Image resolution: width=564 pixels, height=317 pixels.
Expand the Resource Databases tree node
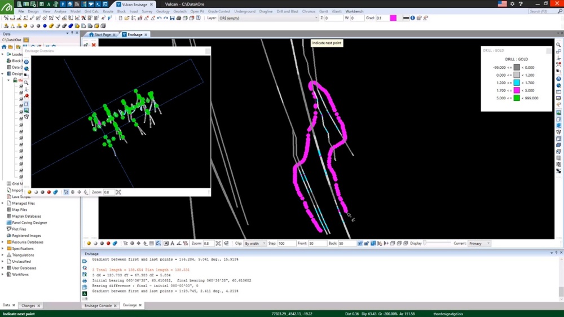[x=3, y=242]
